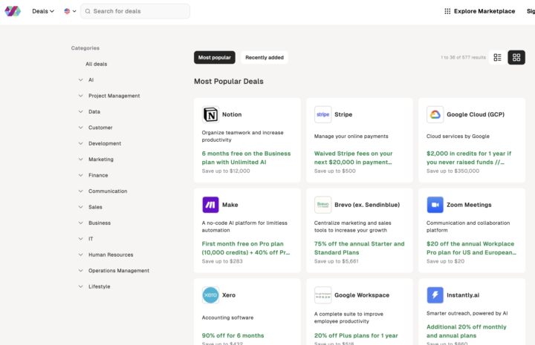
Task: Click '1 to 36 of 577 results' text
Action: pos(463,58)
